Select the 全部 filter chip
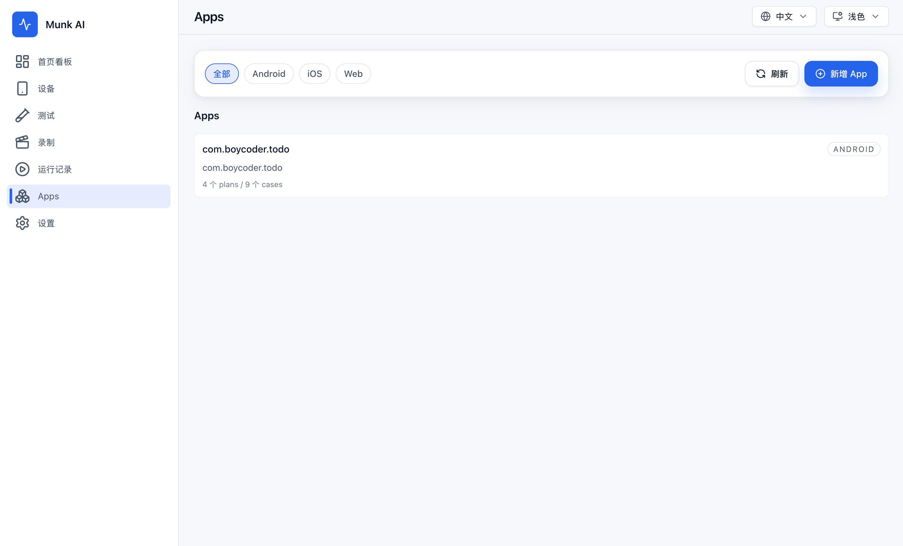This screenshot has width=903, height=546. pos(222,74)
